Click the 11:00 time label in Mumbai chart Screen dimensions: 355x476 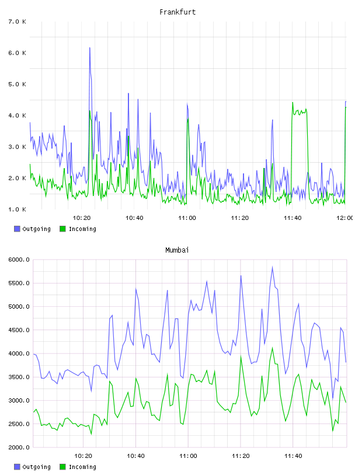[x=188, y=456]
